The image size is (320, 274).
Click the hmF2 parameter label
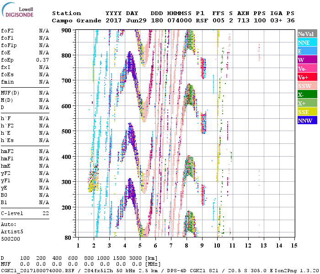tap(7, 151)
